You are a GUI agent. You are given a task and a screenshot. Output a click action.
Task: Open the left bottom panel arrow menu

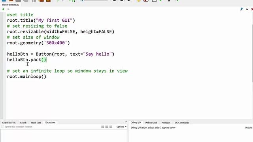126,122
